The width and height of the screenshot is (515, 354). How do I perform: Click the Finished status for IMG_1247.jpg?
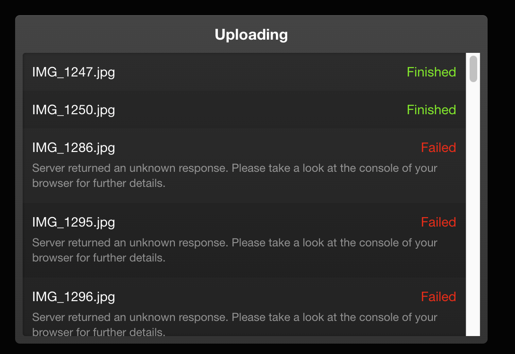click(x=431, y=72)
